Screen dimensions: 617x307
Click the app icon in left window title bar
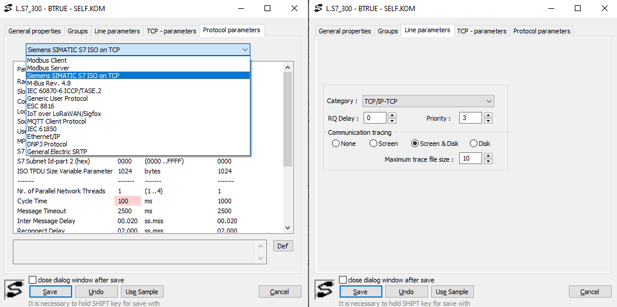pyautogui.click(x=8, y=8)
